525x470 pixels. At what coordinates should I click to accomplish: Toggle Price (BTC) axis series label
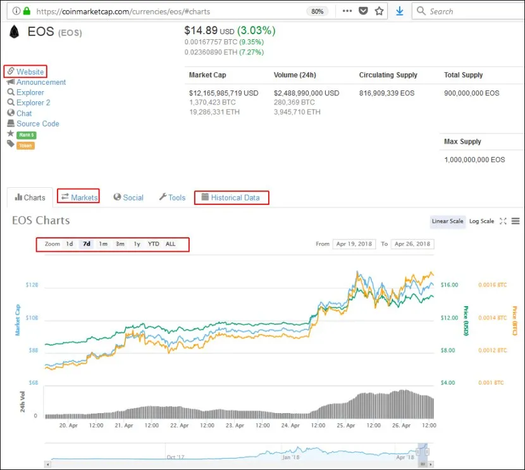tap(515, 321)
